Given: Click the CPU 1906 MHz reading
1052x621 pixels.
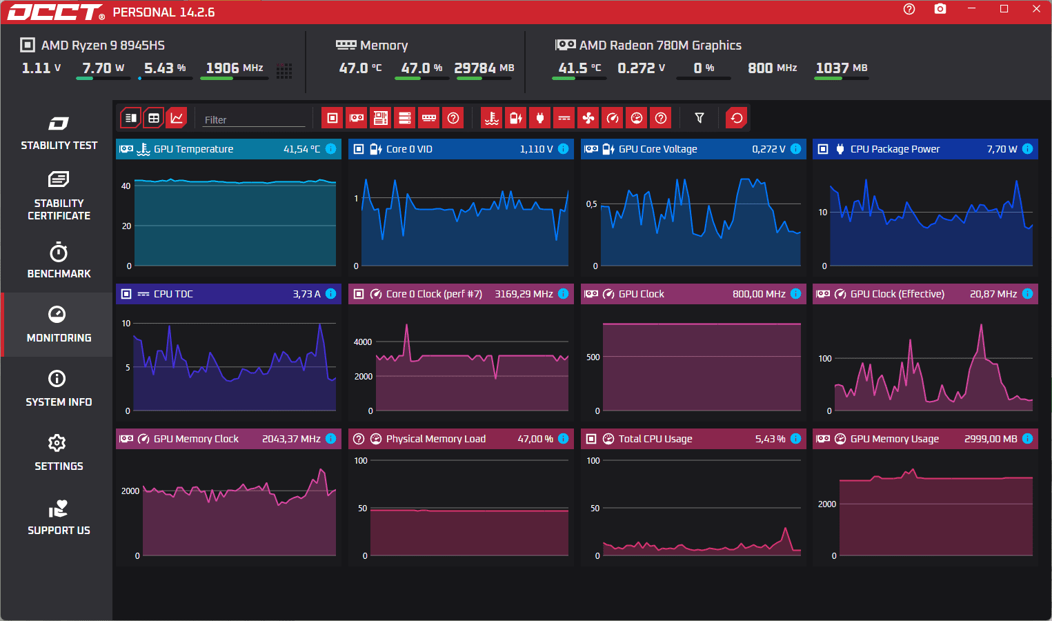Looking at the screenshot, I should (x=235, y=68).
